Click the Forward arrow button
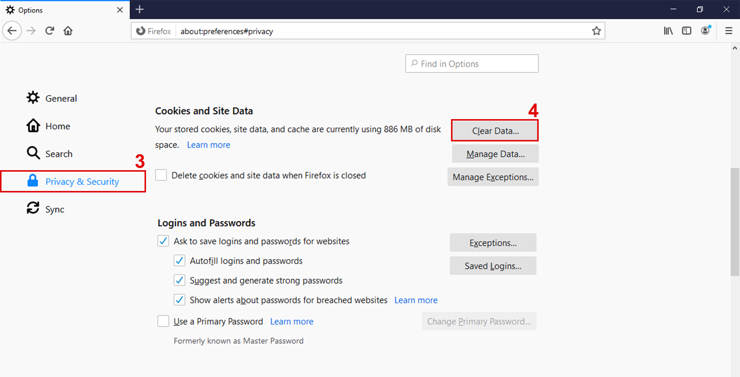This screenshot has width=740, height=377. (x=31, y=31)
